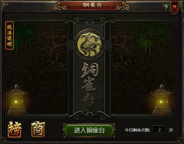184x144 pixels.
Task: Click the carved flower wall panel on the right
Action: coord(142,68)
